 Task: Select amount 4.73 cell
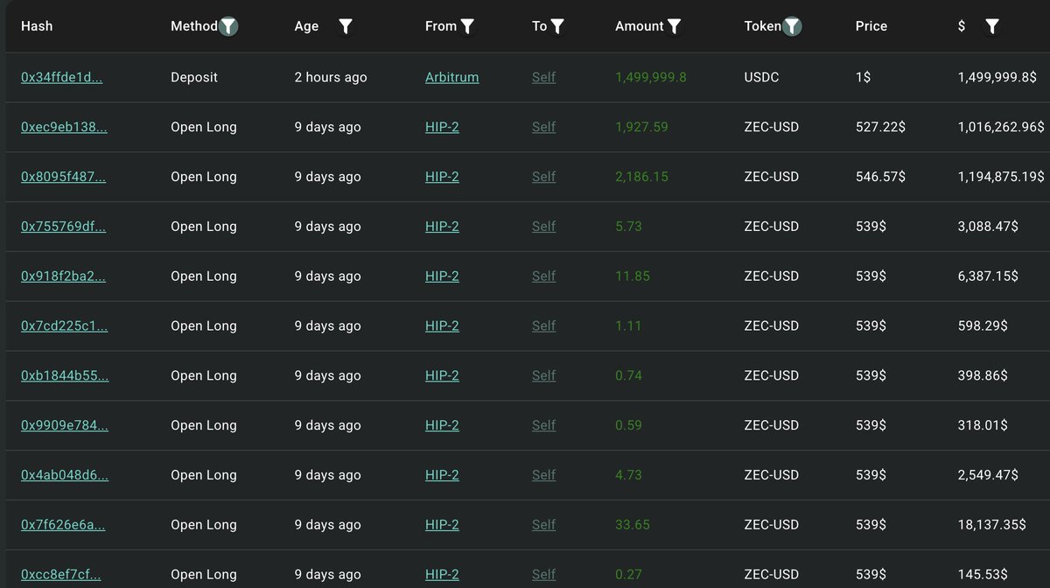point(628,476)
